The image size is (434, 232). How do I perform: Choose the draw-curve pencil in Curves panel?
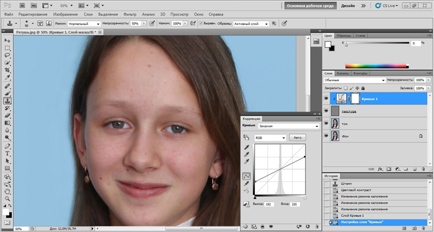pyautogui.click(x=246, y=183)
